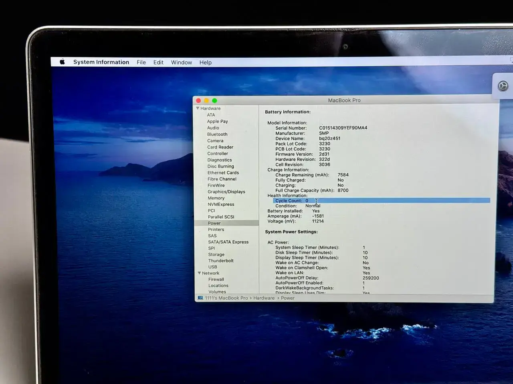Screen dimensions: 513x384
Task: Select Firewall under Network
Action: point(216,279)
